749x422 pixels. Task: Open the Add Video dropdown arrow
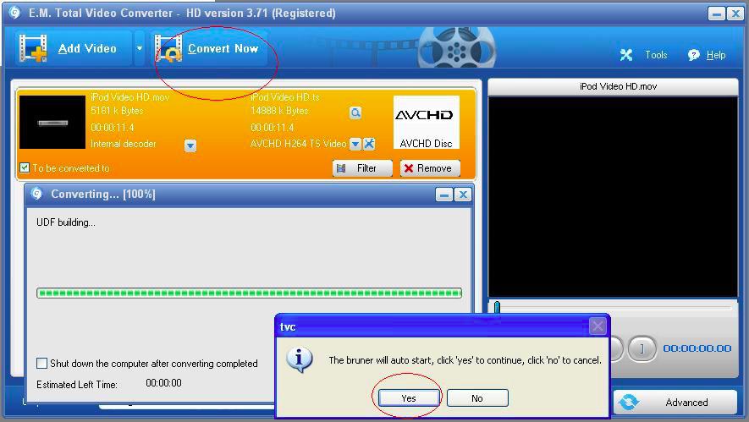coord(140,48)
